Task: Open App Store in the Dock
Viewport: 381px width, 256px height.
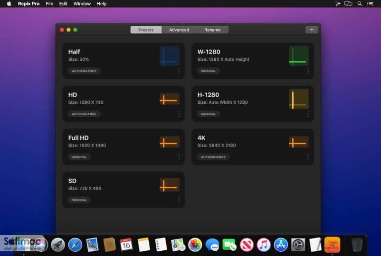Action: pyautogui.click(x=281, y=245)
